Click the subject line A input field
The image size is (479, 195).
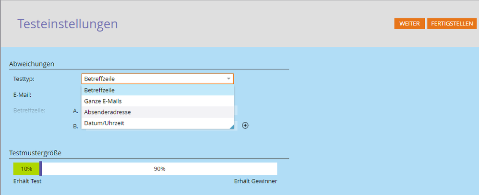click(x=236, y=111)
